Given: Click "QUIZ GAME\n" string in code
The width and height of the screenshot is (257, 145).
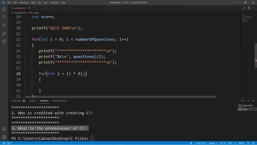Looking at the screenshot, I should tap(63, 28).
